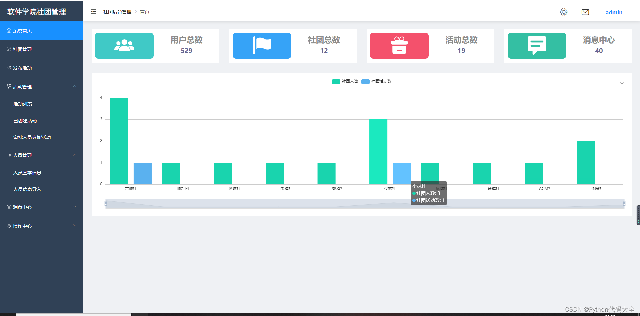This screenshot has height=316, width=640.
Task: Expand 操作中心 submenu chevron
Action: pos(75,226)
